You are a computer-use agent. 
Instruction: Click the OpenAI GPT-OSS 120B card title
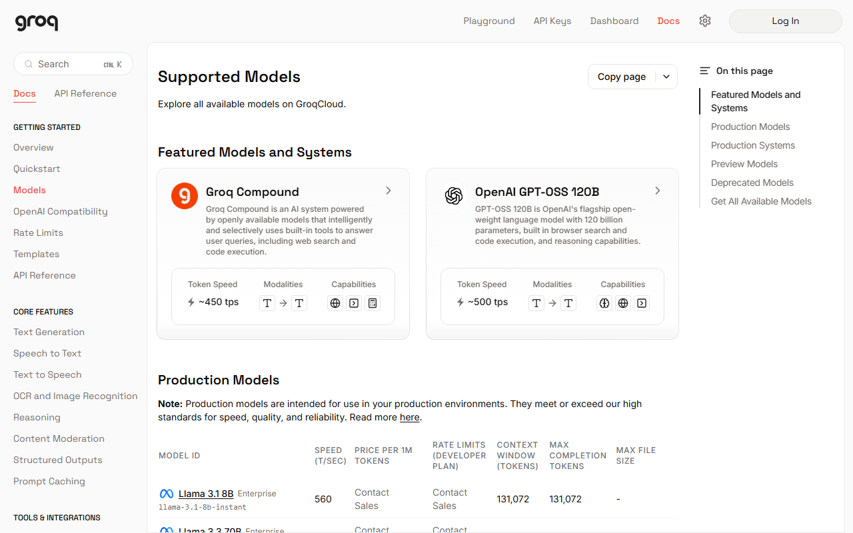coord(537,192)
